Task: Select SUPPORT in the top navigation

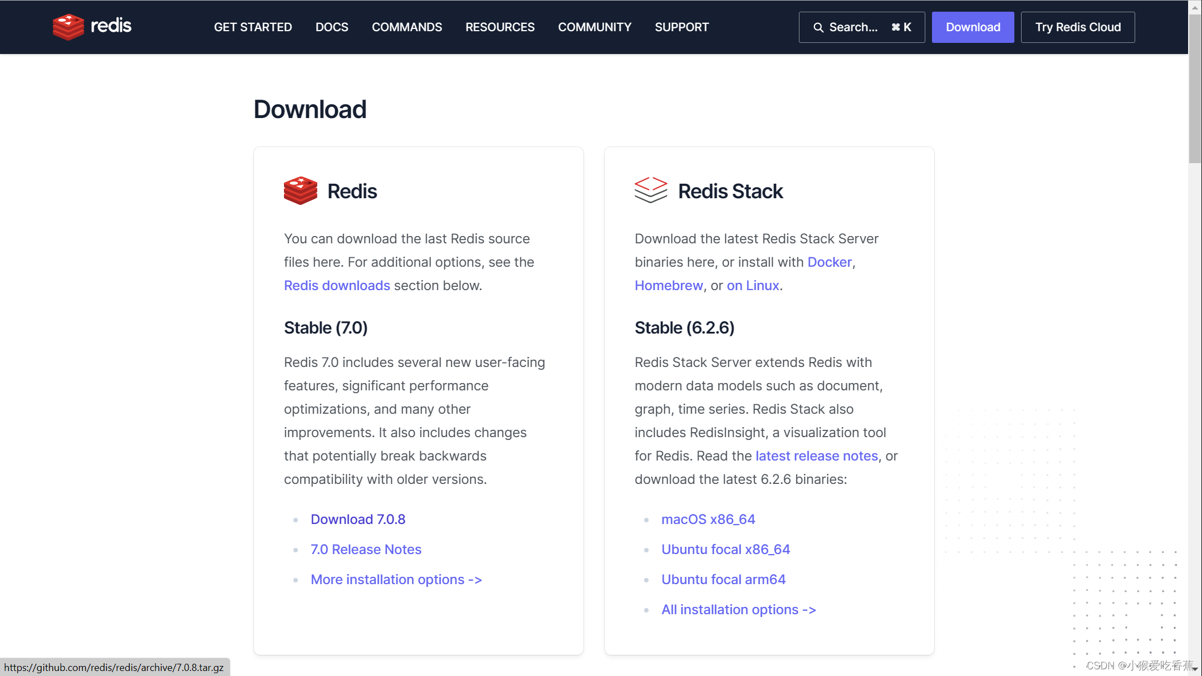Action: pos(681,27)
